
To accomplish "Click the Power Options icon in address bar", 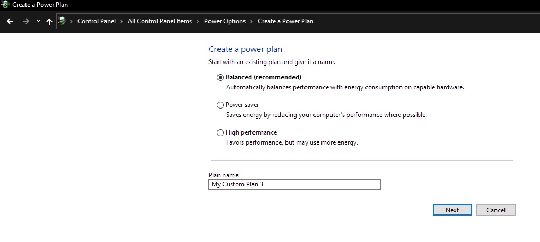I will (x=62, y=21).
